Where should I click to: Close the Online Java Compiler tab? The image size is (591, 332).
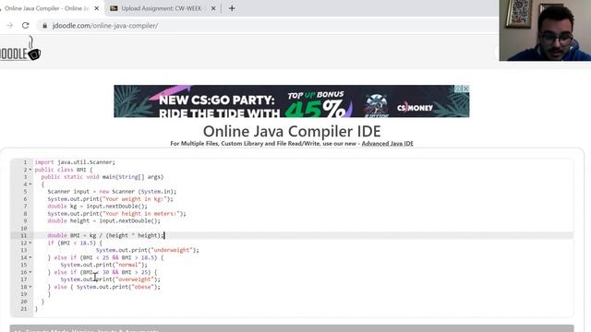coord(96,8)
